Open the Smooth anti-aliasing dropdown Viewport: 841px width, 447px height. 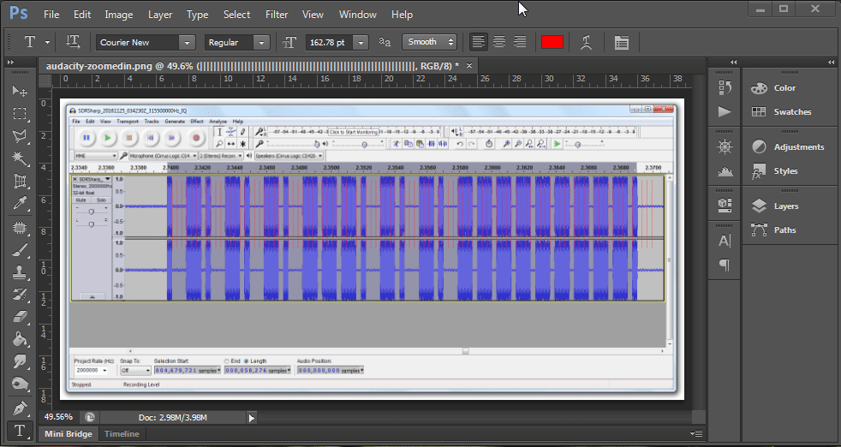(x=429, y=42)
